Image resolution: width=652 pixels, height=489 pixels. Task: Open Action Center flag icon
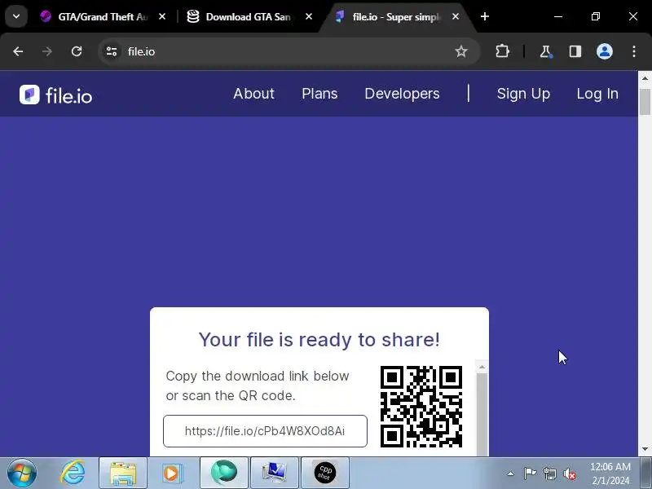coord(530,474)
